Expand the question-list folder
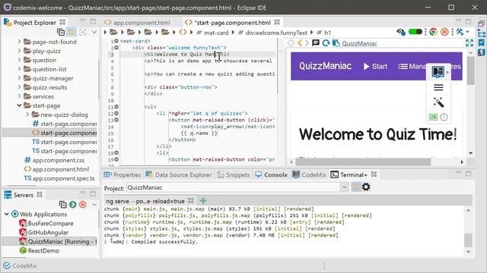This screenshot has height=273, width=487. [x=19, y=69]
